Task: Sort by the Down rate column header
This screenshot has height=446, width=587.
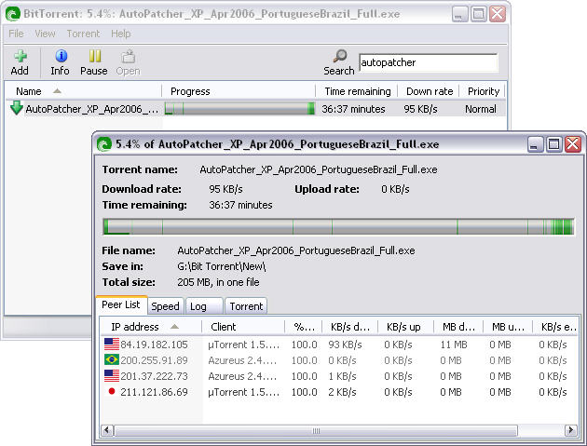Action: pos(429,91)
